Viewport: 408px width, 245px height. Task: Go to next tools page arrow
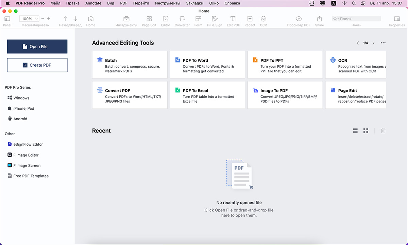[x=373, y=43]
